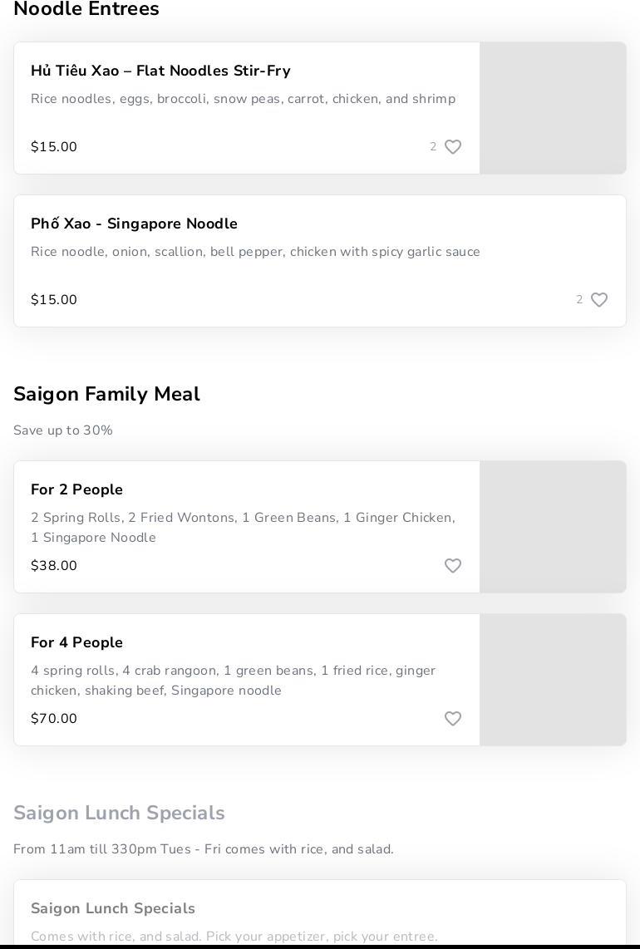Tap heart icon on Phở Xao Singapore Noodle
This screenshot has width=640, height=949.
pyautogui.click(x=599, y=300)
